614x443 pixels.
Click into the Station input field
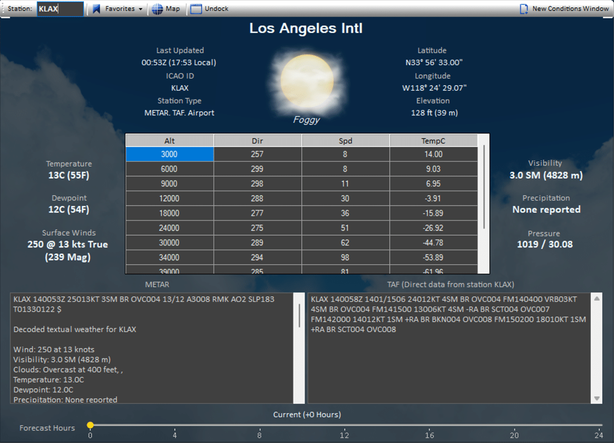point(60,9)
